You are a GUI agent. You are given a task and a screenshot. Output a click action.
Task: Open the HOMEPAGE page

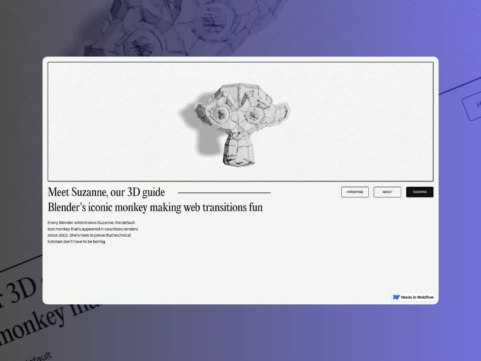coord(355,192)
